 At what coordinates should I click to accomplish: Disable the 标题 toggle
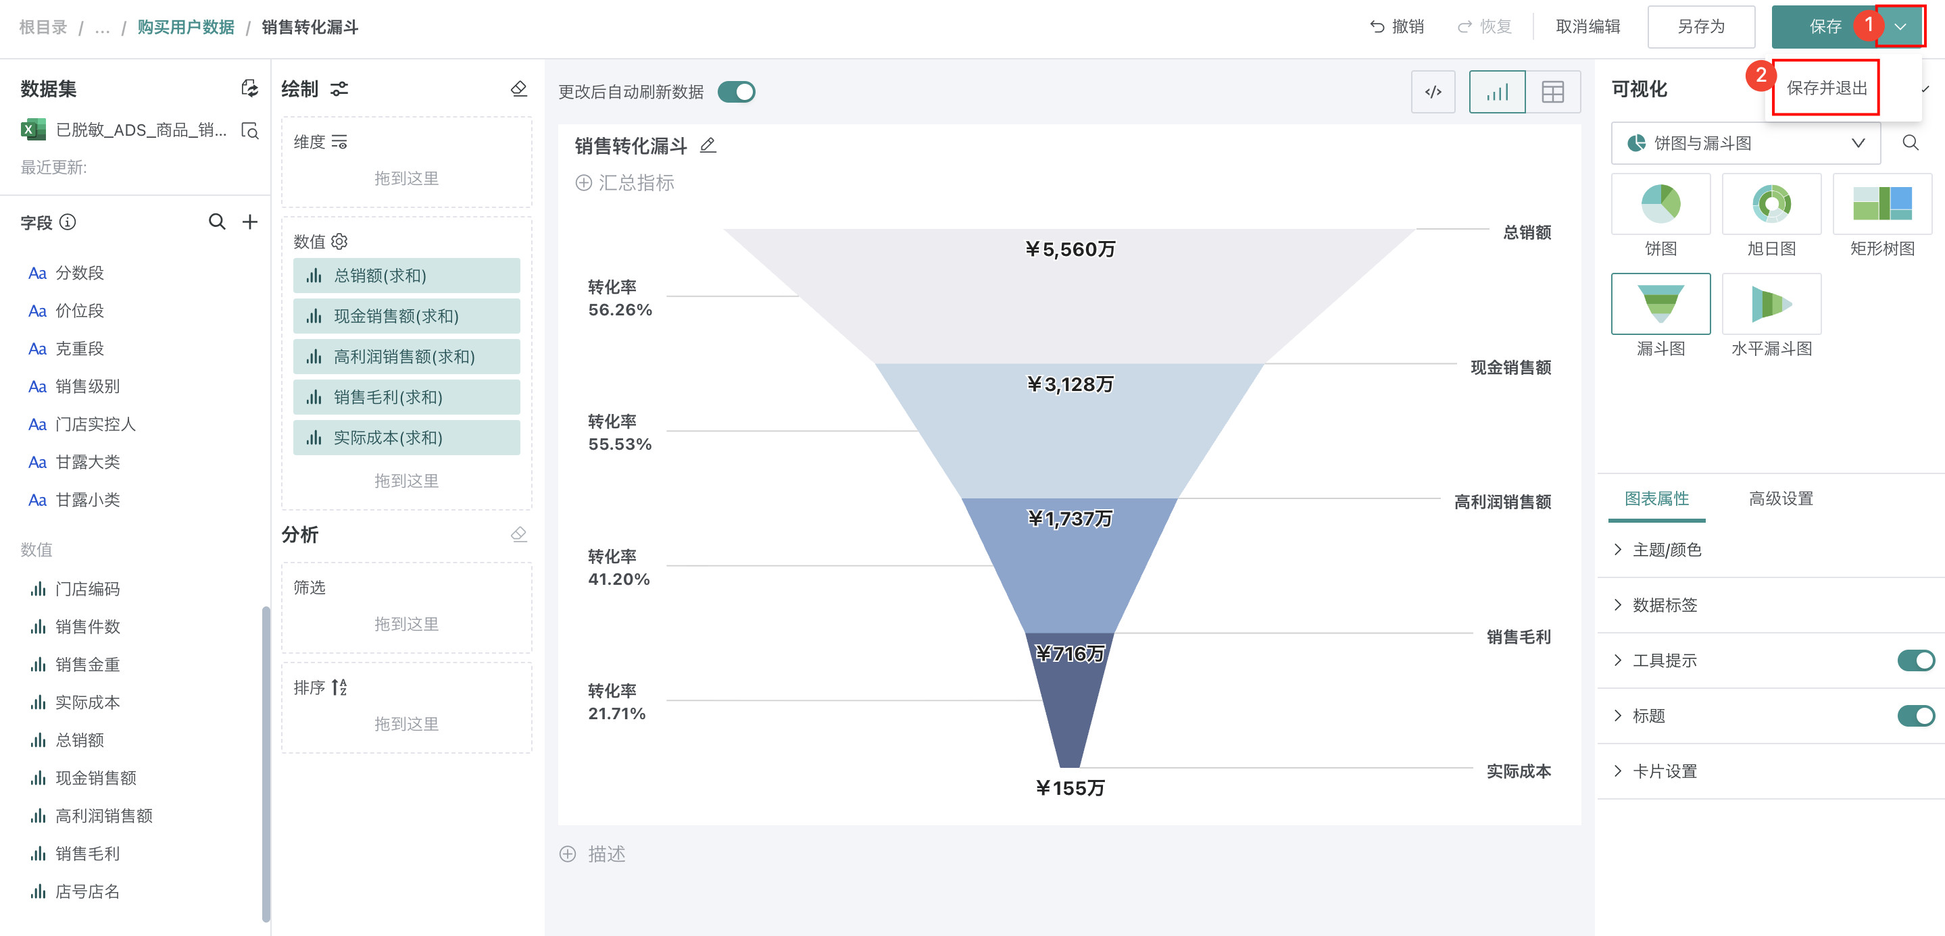tap(1915, 715)
